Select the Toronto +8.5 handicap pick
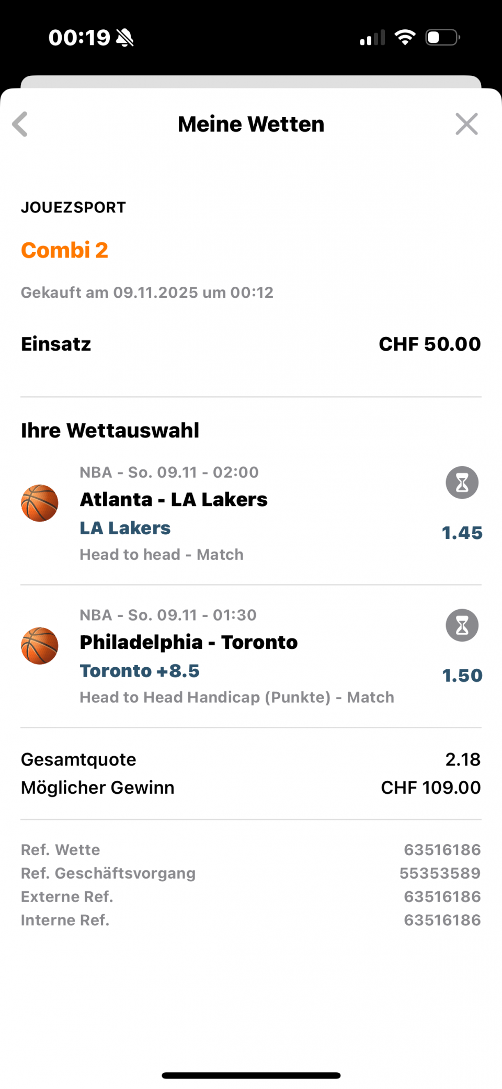The height and width of the screenshot is (1089, 502). point(140,671)
